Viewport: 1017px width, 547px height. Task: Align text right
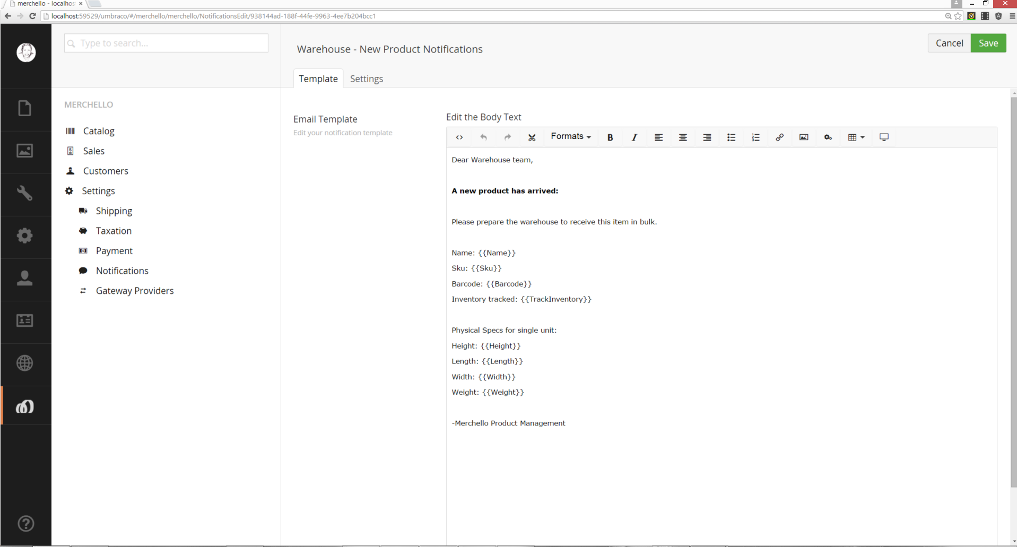click(707, 137)
